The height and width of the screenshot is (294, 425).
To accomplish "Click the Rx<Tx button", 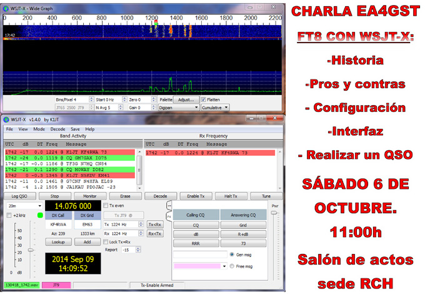I will (155, 233).
